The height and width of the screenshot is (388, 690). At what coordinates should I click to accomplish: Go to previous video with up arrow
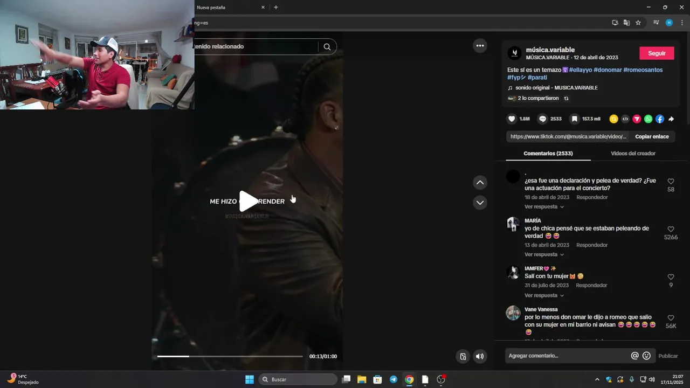pos(480,183)
